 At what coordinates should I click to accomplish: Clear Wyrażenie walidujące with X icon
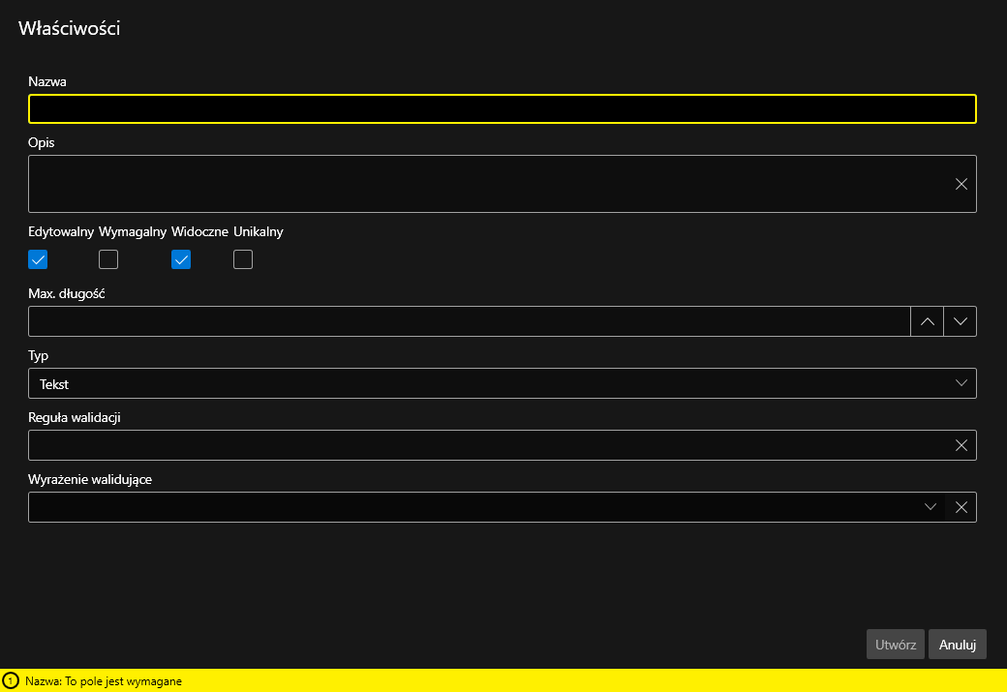(x=961, y=507)
